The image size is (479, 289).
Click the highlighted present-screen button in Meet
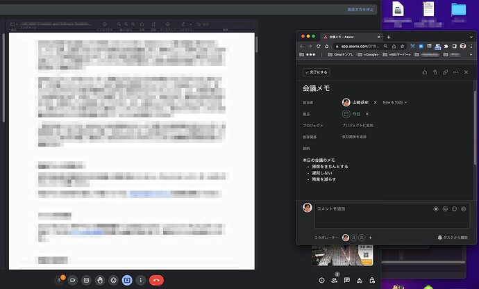pyautogui.click(x=127, y=280)
